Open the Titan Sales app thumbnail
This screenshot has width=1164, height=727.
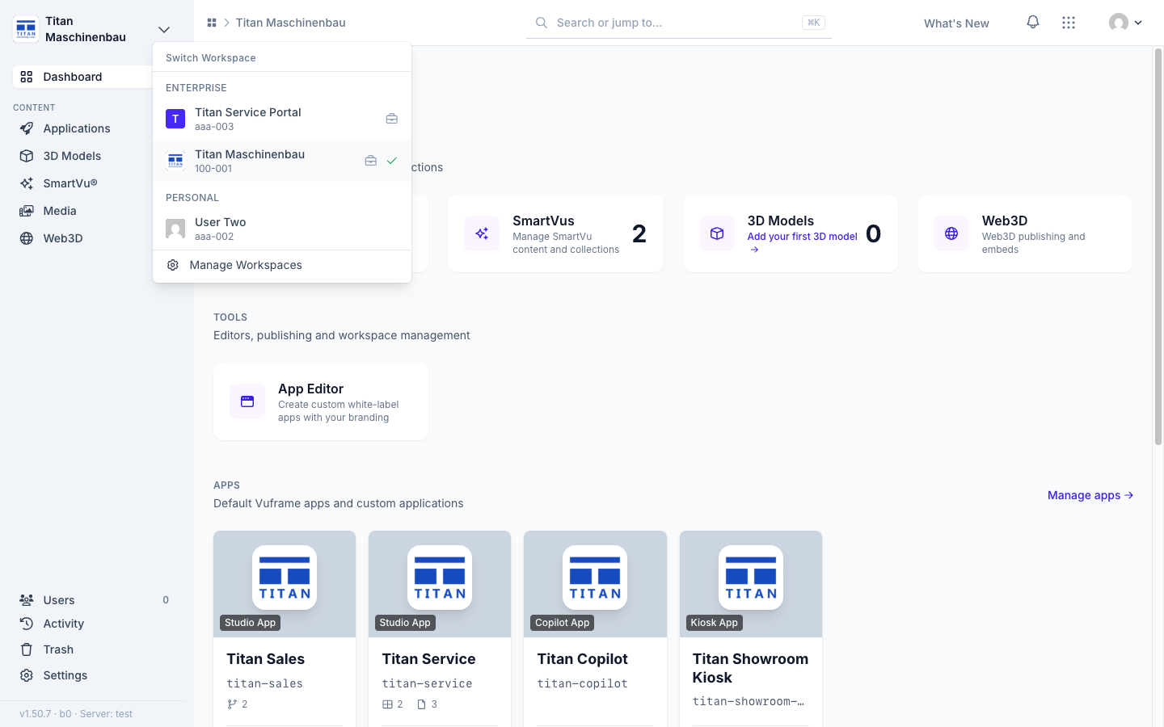point(285,584)
